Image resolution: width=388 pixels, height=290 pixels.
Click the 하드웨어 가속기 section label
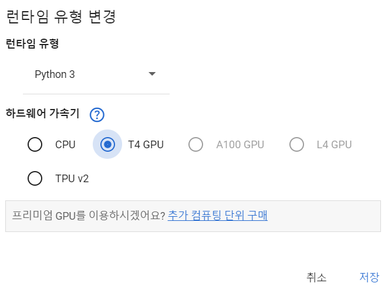42,113
